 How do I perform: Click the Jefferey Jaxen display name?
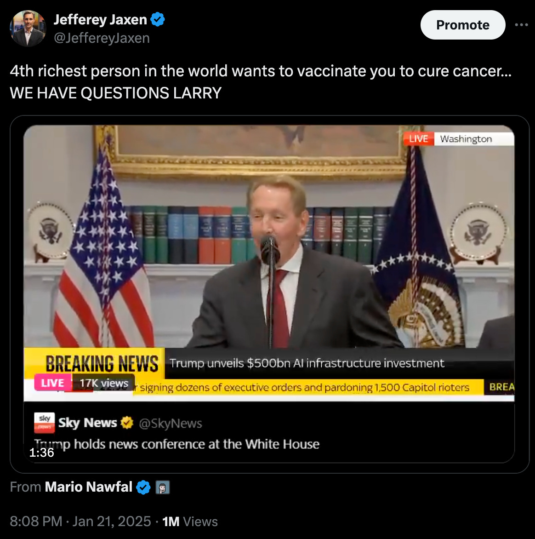tap(100, 20)
